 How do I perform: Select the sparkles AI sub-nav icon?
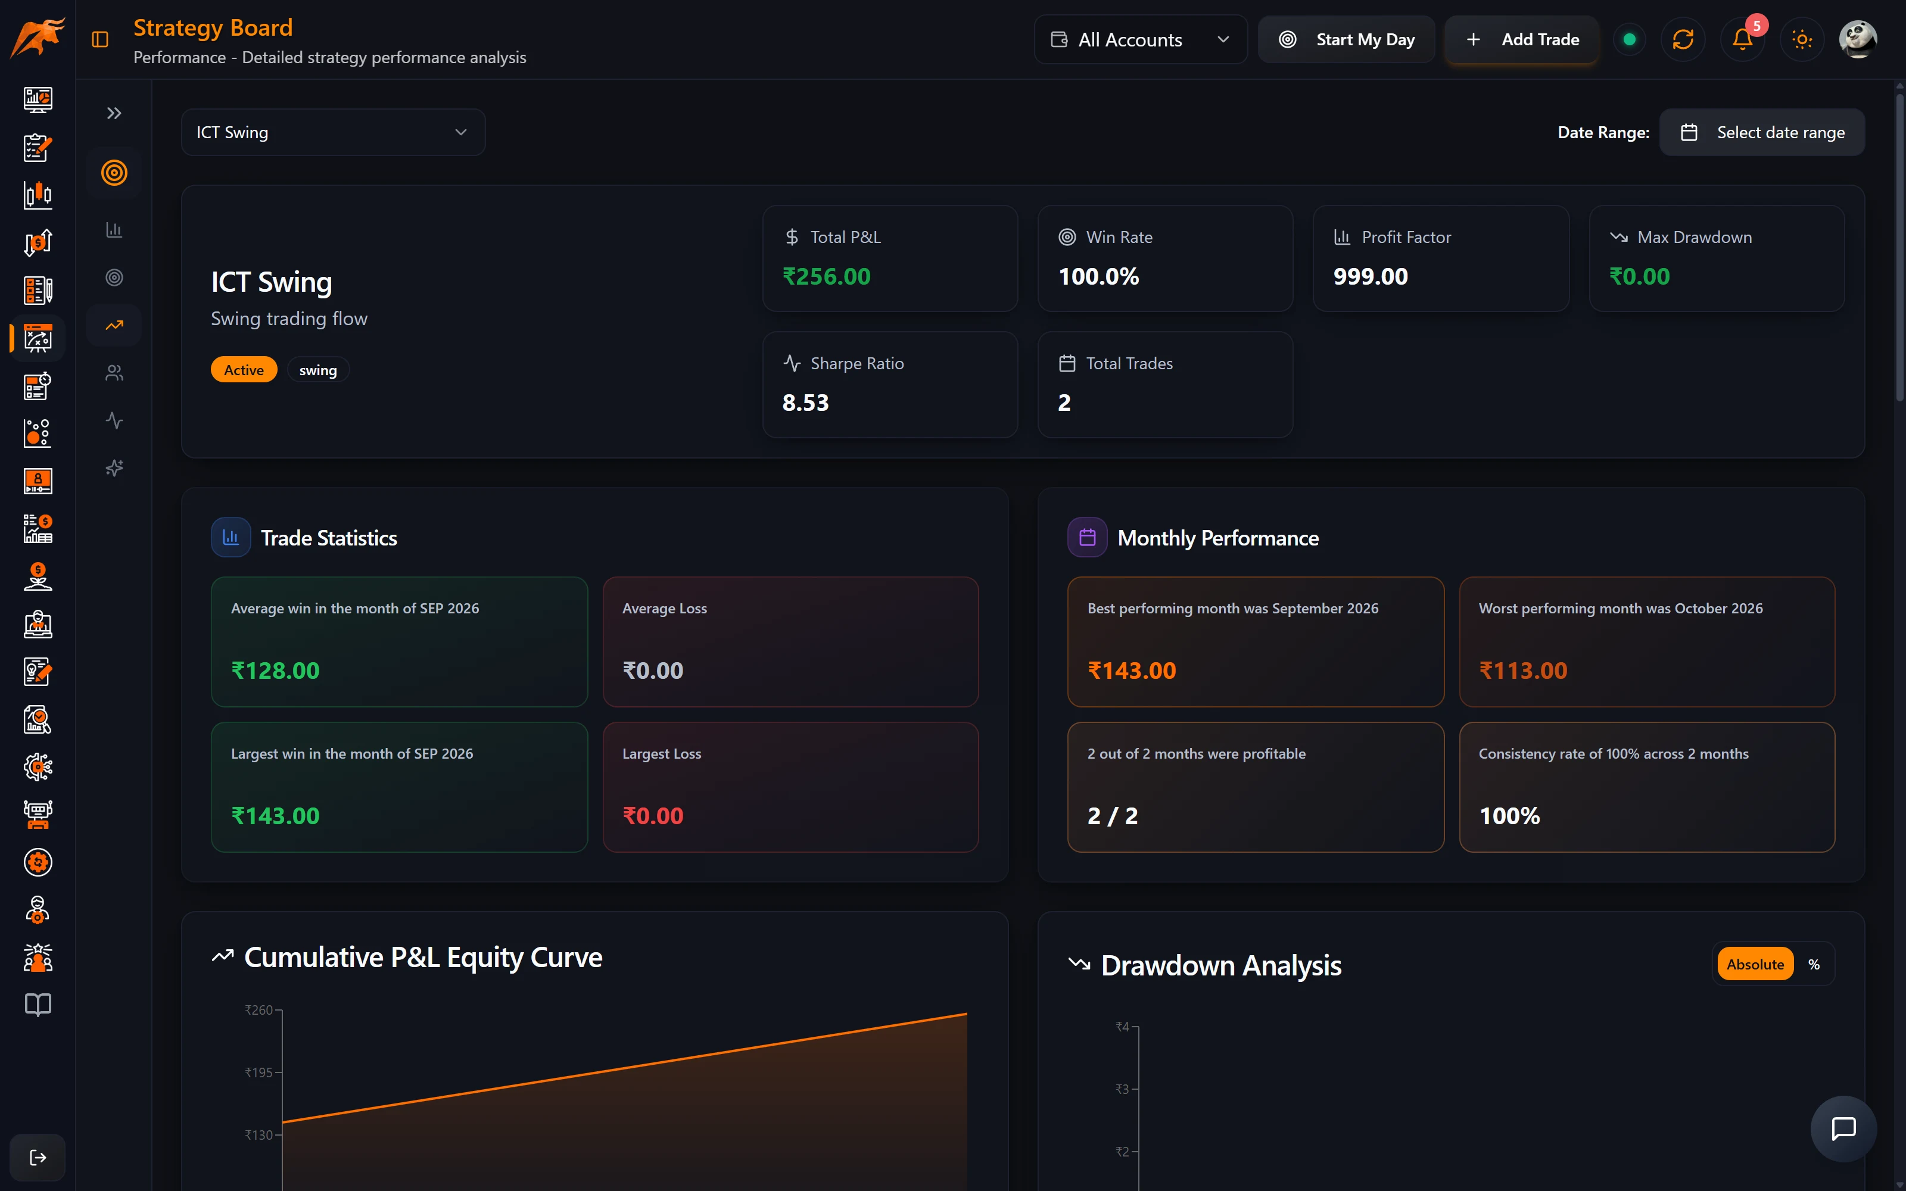pyautogui.click(x=114, y=468)
